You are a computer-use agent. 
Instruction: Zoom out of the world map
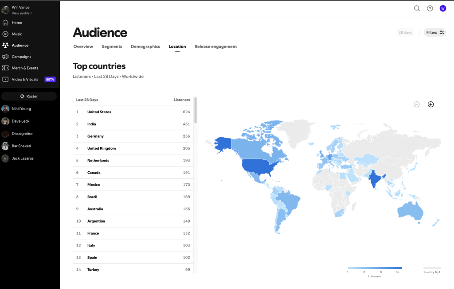417,104
